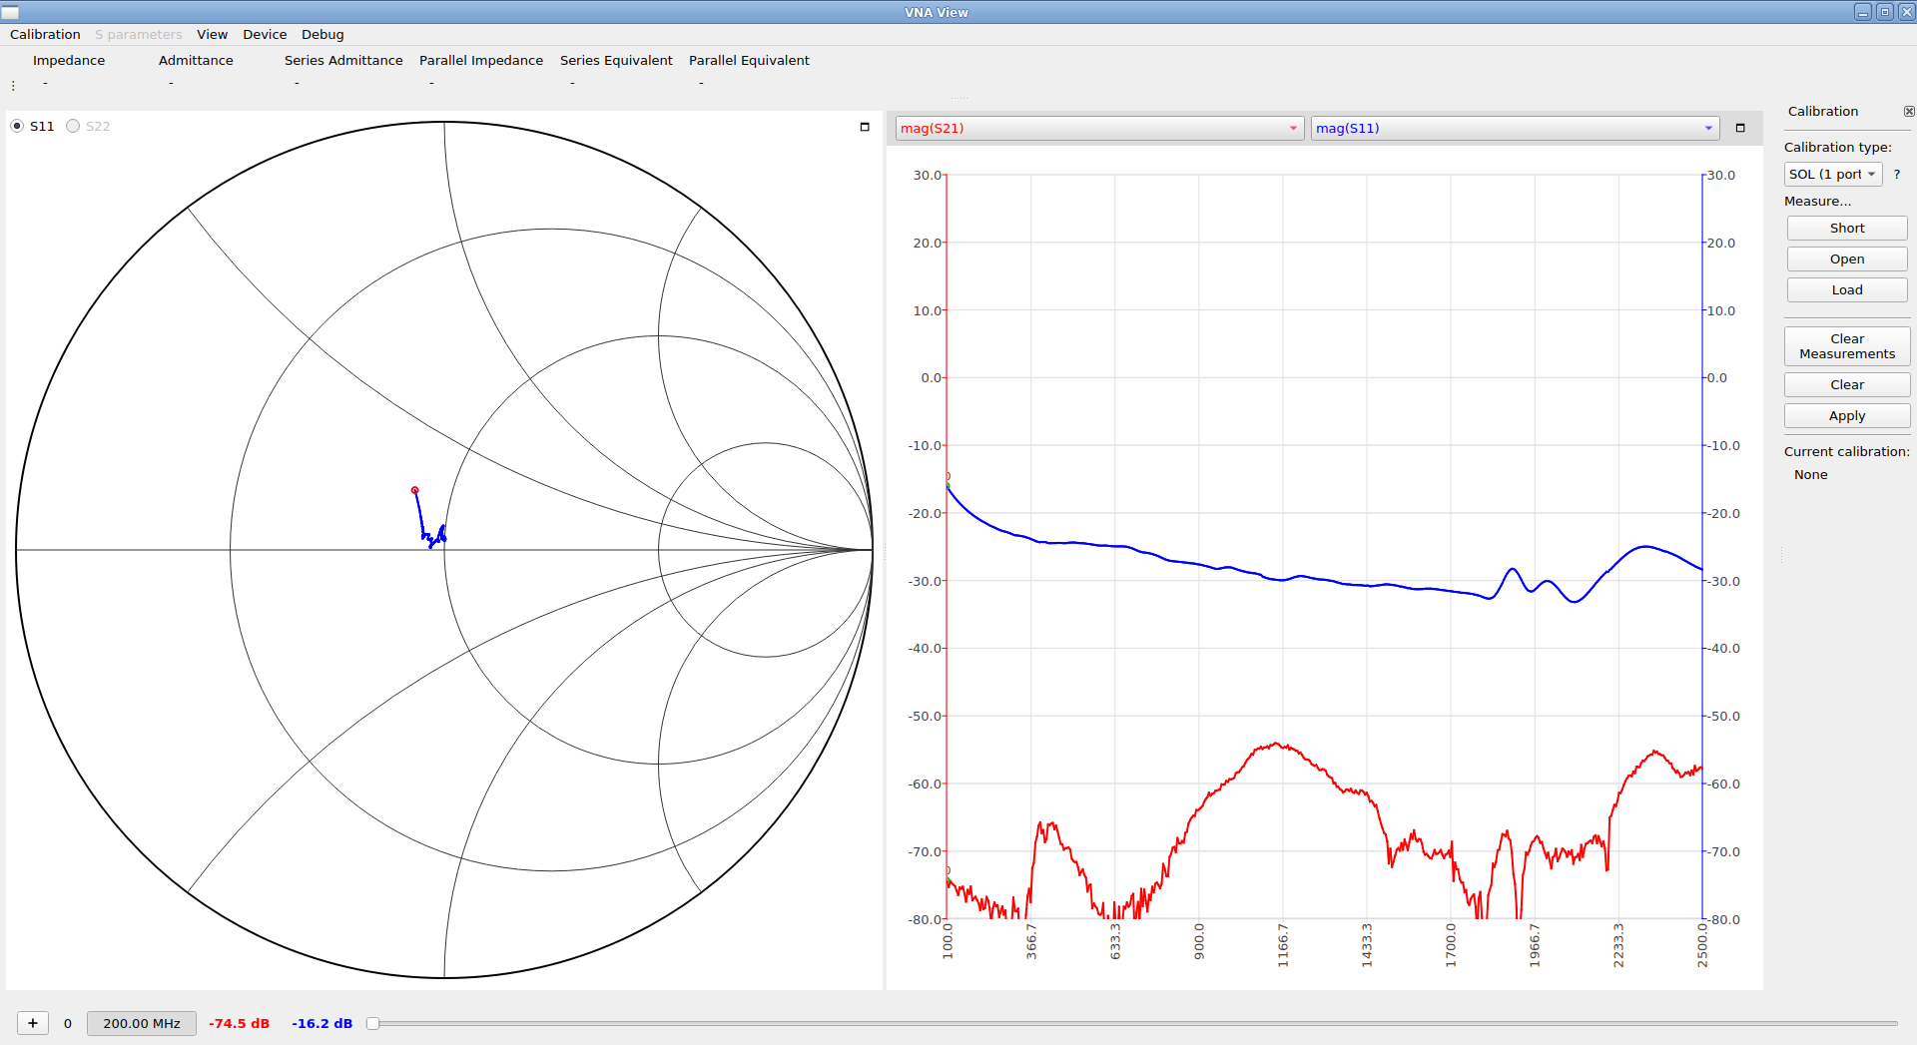The image size is (1917, 1045).
Task: Click the Series Admittance label
Action: pos(343,61)
